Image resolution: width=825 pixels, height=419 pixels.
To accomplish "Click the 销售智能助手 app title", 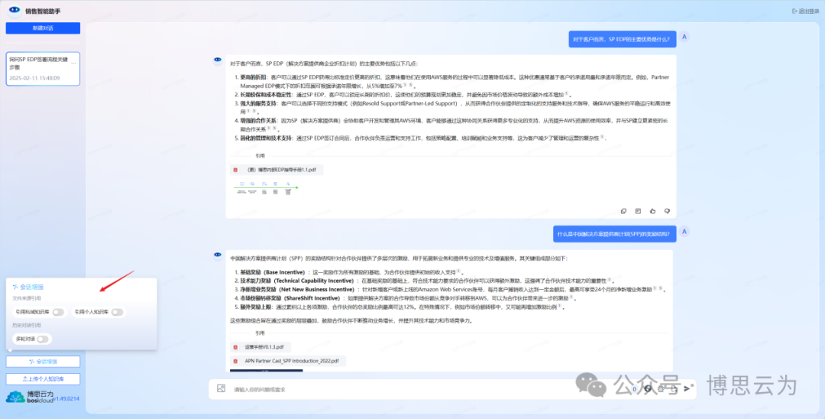I will coord(43,11).
